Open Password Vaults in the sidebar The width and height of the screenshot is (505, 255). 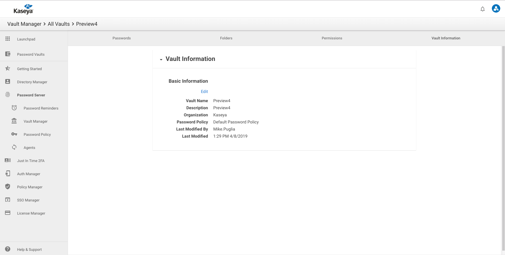(x=31, y=54)
